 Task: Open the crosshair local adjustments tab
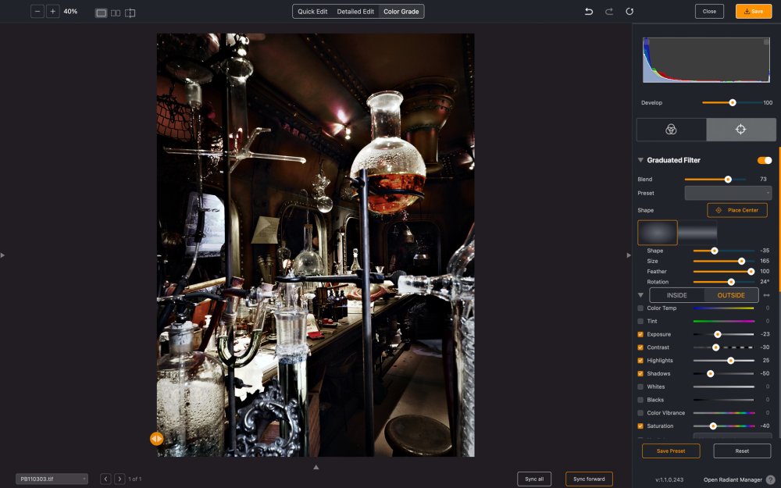740,130
